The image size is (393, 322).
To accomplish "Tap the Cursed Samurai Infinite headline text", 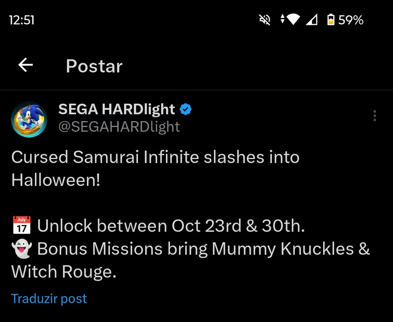I will click(155, 158).
